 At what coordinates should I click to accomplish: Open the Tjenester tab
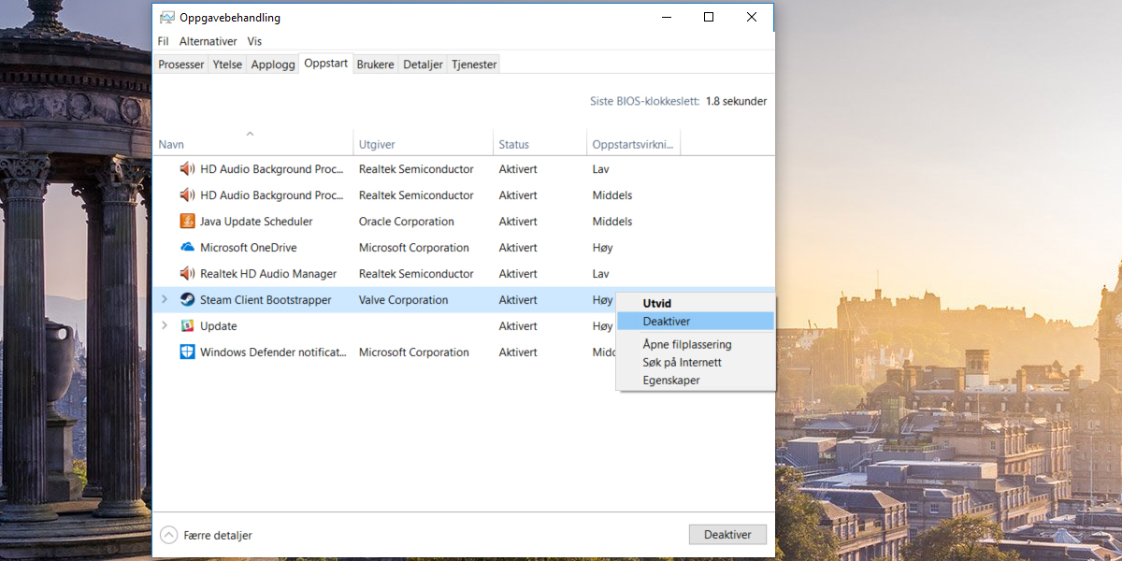coord(474,65)
